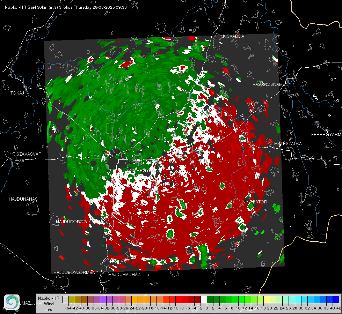Click the VÁSÁROSNAMÉNY town label
This screenshot has height=314, width=342.
click(272, 84)
